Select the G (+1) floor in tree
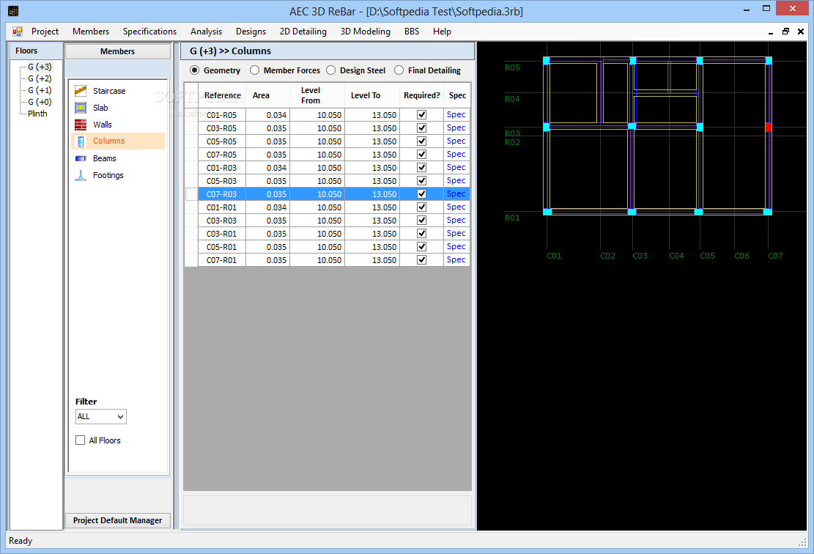The image size is (814, 554). click(40, 90)
